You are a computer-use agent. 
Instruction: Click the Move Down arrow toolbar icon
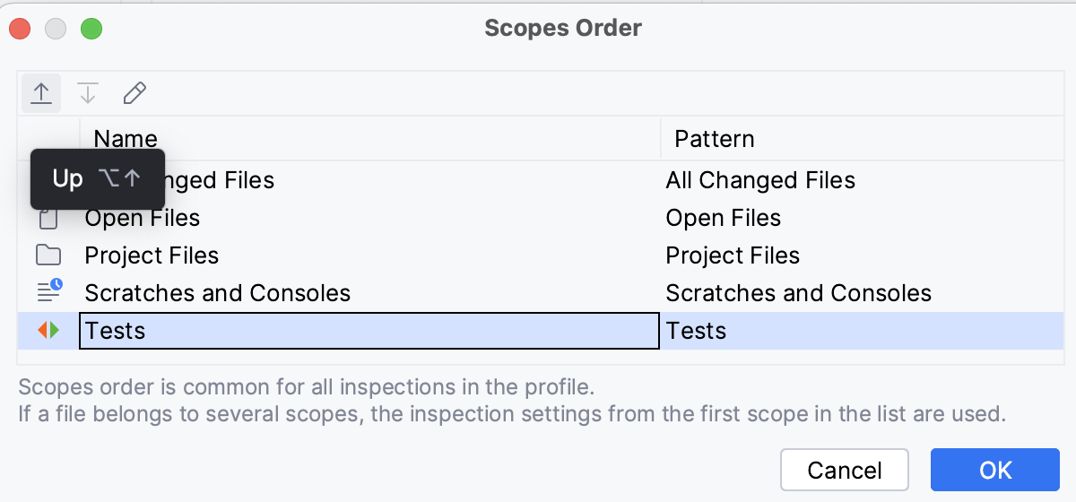tap(88, 93)
